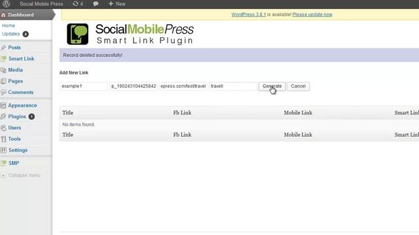Open the updates icon in admin bar
This screenshot has height=235, width=419.
(78, 4)
